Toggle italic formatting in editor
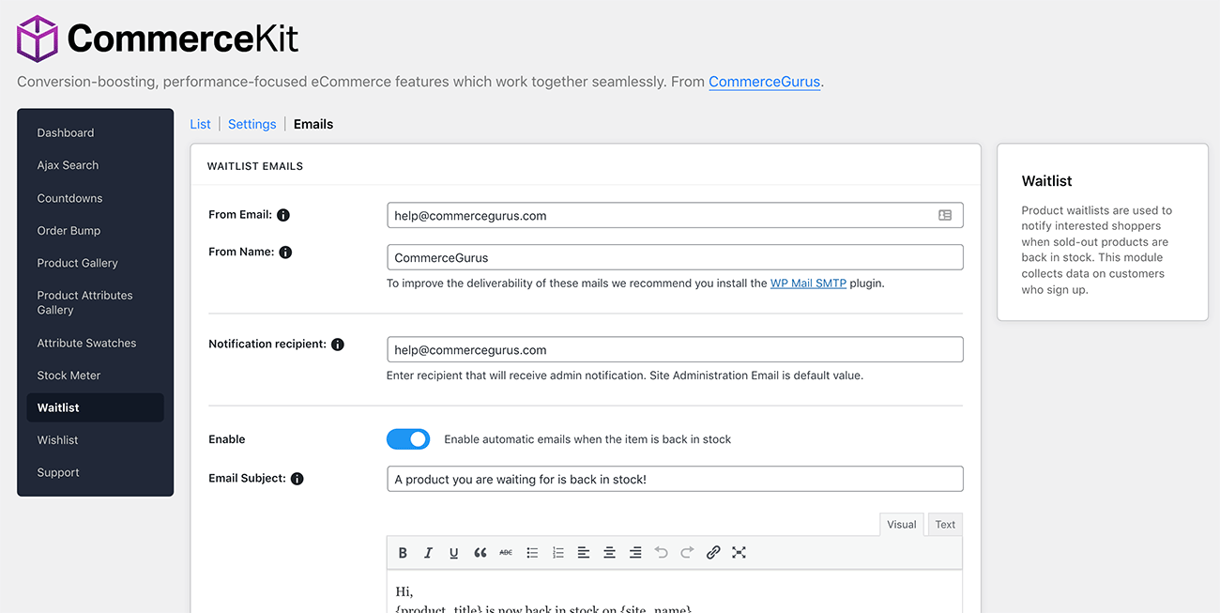1220x613 pixels. (x=428, y=553)
